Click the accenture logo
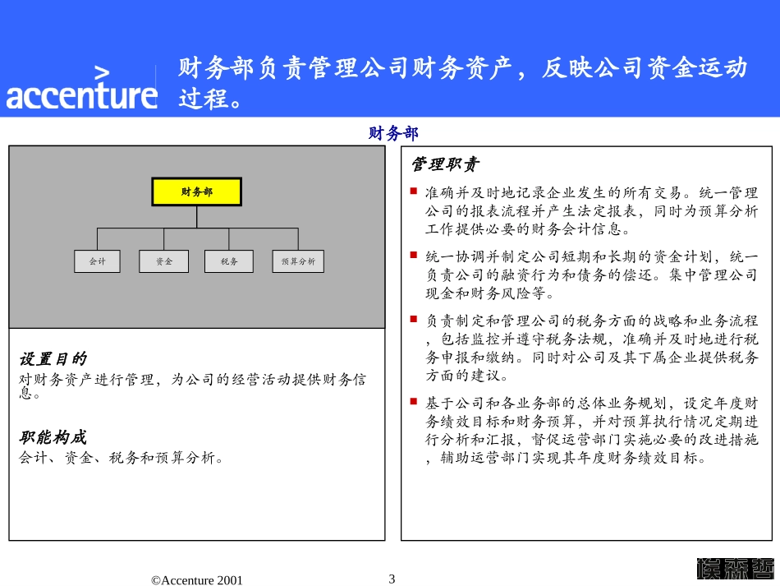Screen dimensions: 780x586 click(x=81, y=88)
